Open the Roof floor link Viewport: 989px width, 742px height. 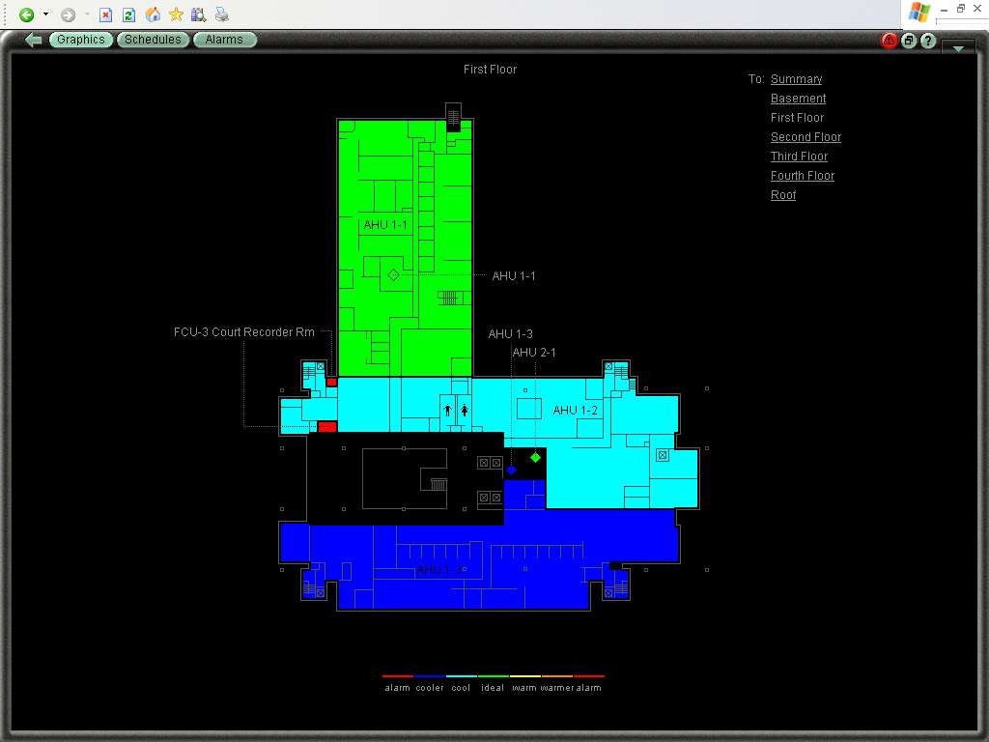(783, 195)
